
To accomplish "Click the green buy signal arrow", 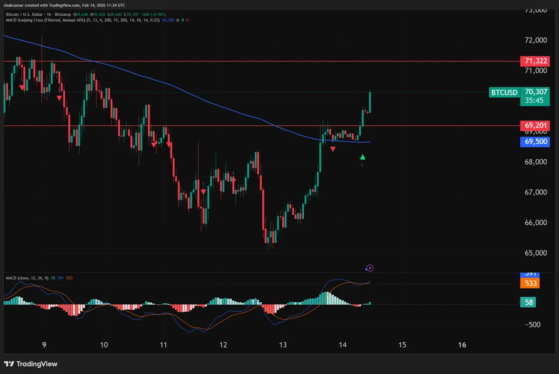I will [x=363, y=157].
